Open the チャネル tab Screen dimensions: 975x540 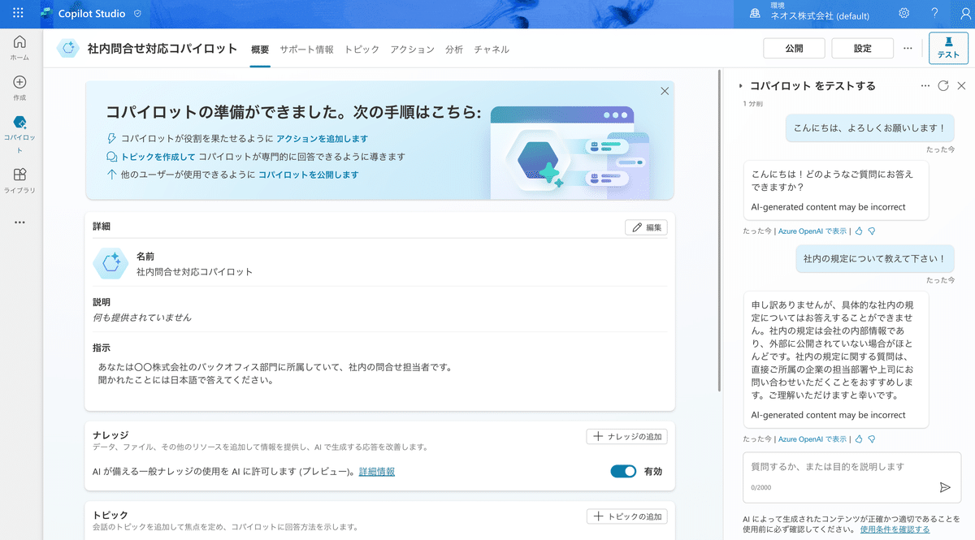coord(492,50)
